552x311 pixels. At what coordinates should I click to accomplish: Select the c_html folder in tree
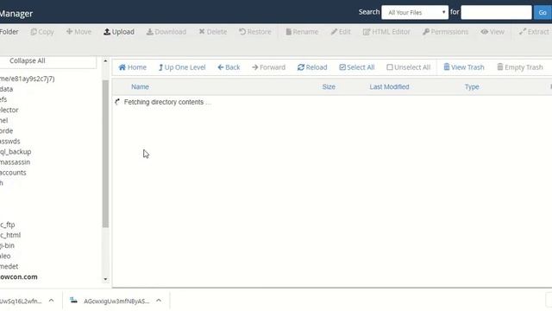tap(10, 235)
